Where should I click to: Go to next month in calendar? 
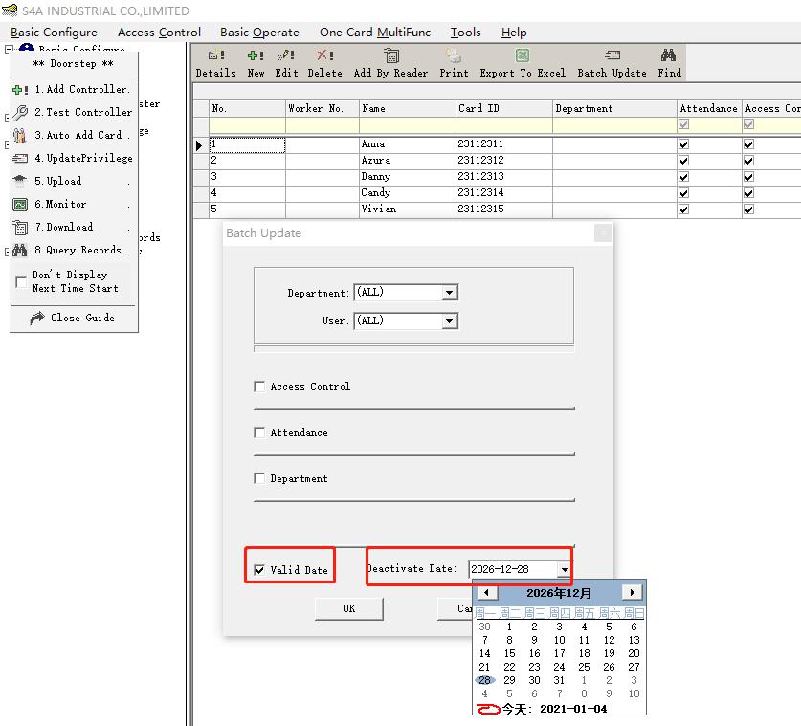pos(632,593)
